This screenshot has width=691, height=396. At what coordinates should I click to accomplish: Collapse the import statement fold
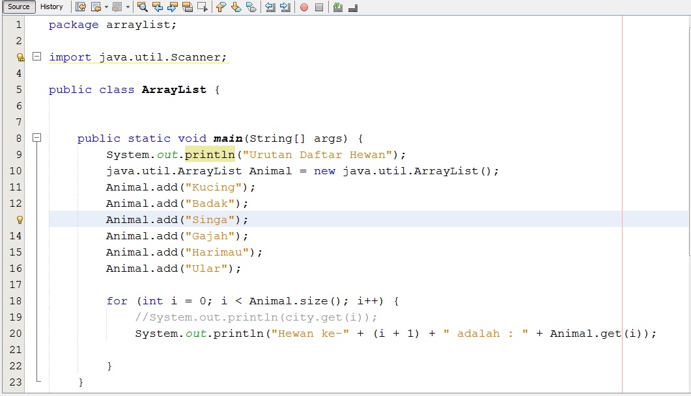[x=37, y=57]
